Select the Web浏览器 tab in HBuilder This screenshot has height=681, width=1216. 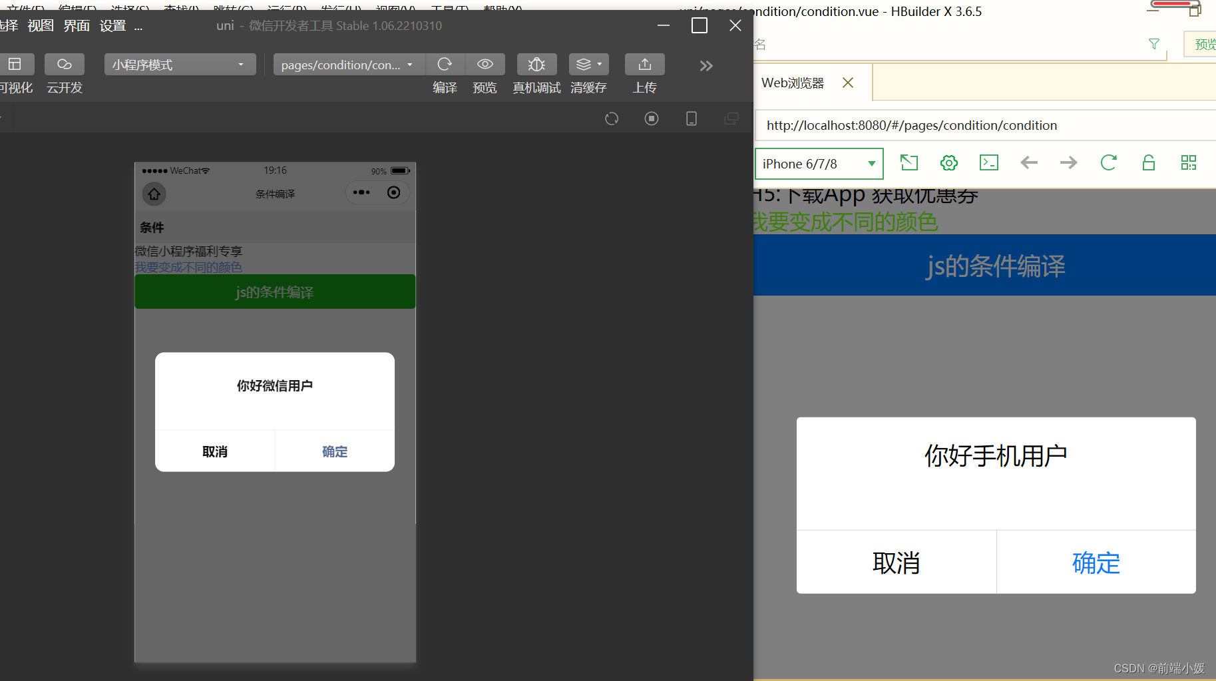[x=793, y=83]
